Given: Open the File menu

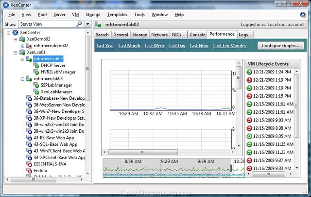Looking at the screenshot, I should pyautogui.click(x=12, y=15).
